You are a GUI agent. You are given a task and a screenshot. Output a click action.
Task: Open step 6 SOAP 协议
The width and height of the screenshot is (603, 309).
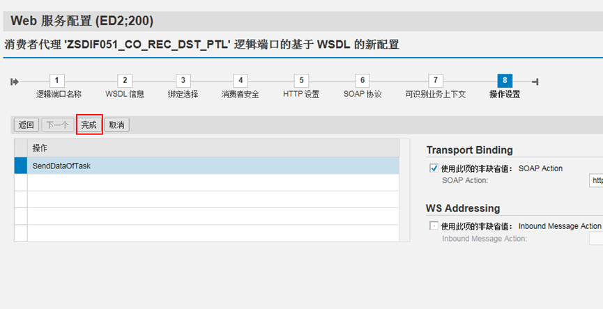pyautogui.click(x=362, y=81)
